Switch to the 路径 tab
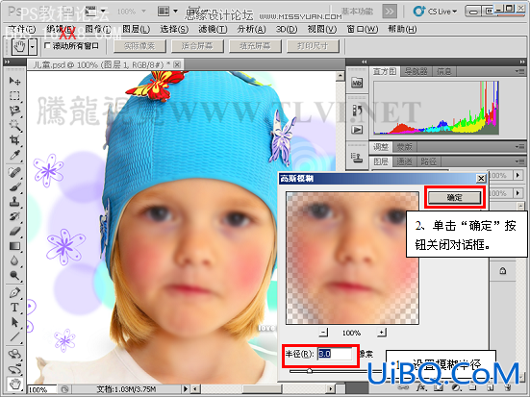Image resolution: width=530 pixels, height=397 pixels. click(x=428, y=161)
